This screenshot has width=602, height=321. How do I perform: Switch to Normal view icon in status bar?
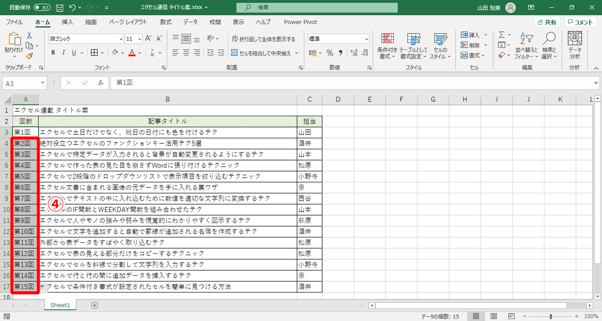click(476, 316)
